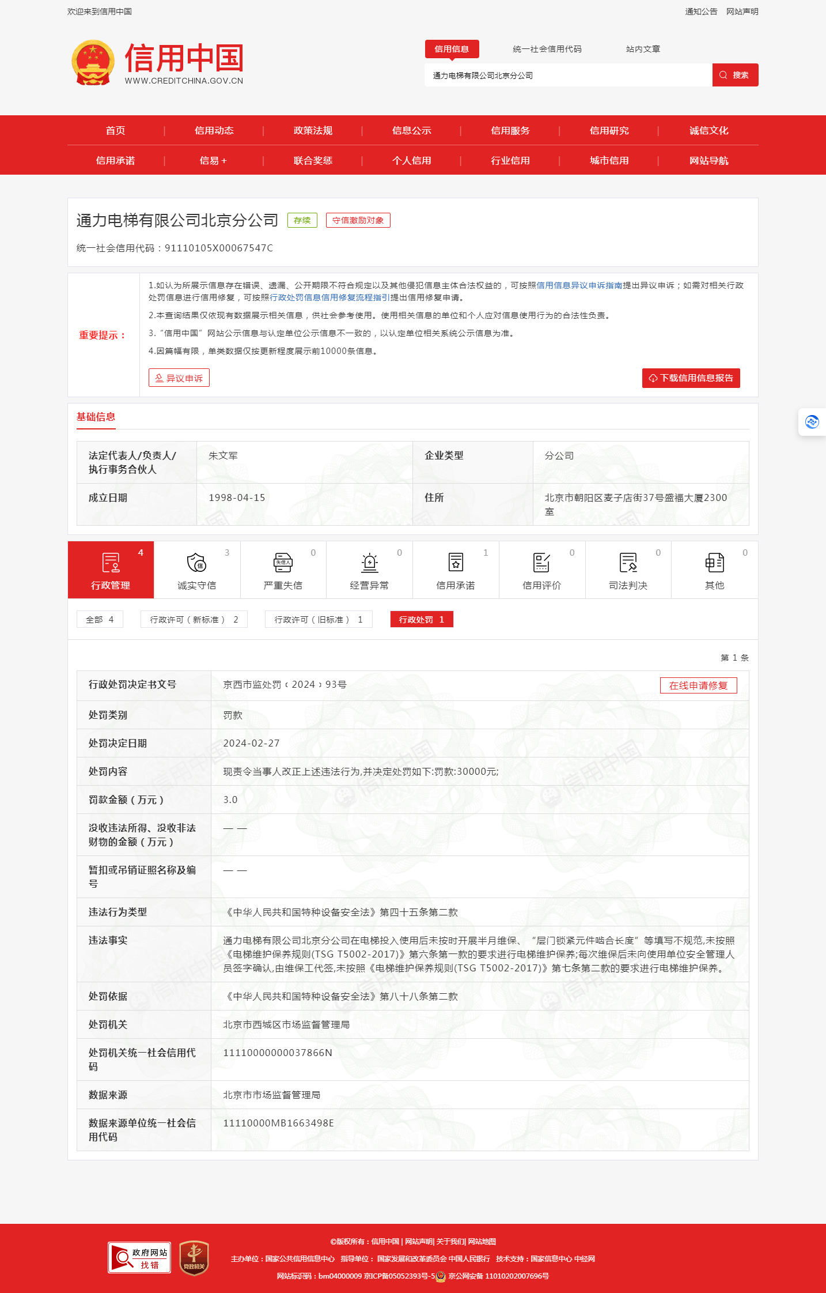The width and height of the screenshot is (826, 1293).
Task: Open 信用研究 navigation item
Action: [609, 130]
